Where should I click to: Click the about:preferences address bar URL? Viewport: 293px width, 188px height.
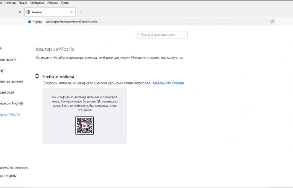72,22
